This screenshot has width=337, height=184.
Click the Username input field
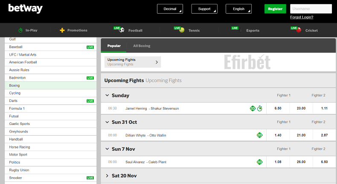click(x=311, y=9)
